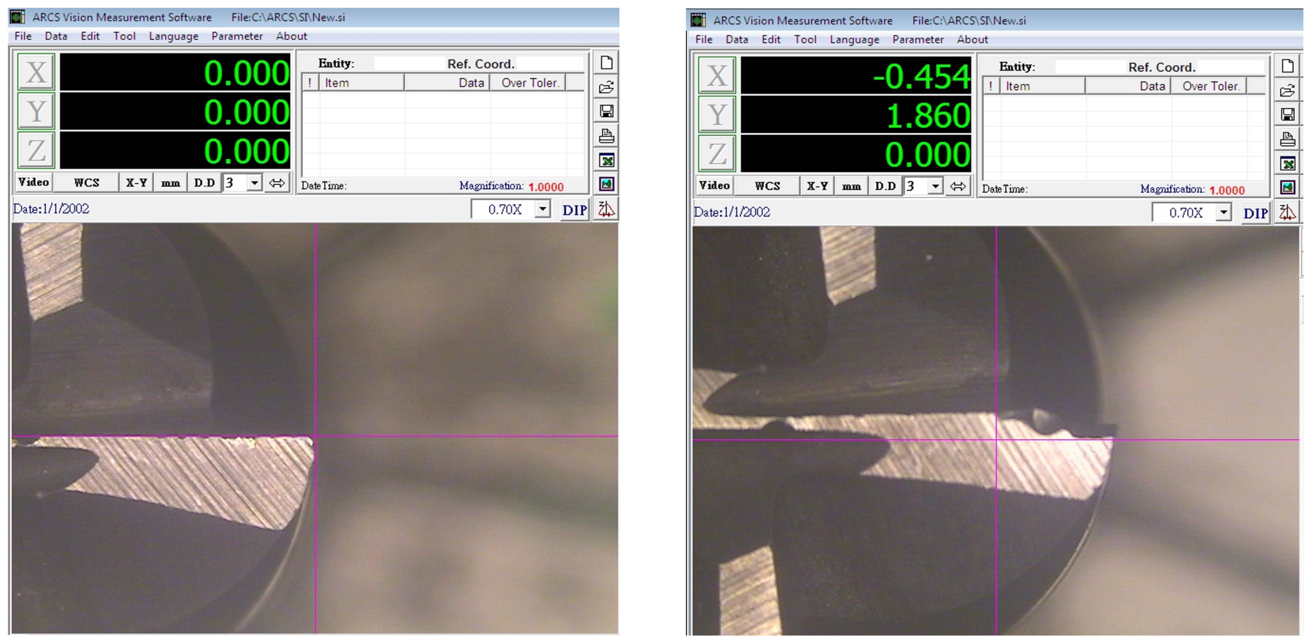Open the 0.70X magnification dropdown, left window
The width and height of the screenshot is (1309, 642).
click(x=543, y=209)
